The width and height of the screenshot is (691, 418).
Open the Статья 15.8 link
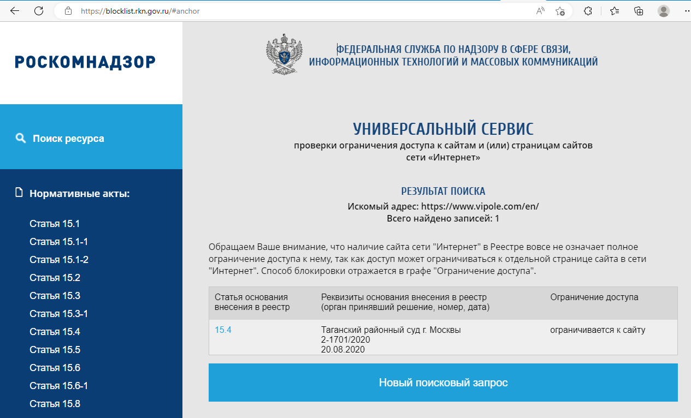[x=55, y=404]
